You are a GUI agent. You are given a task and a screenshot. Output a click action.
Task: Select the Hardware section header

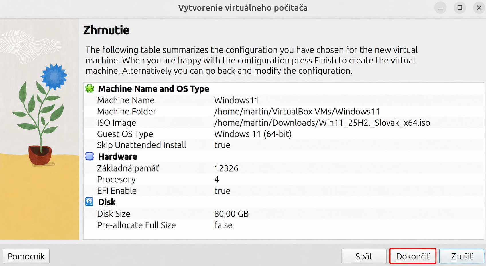pyautogui.click(x=117, y=156)
